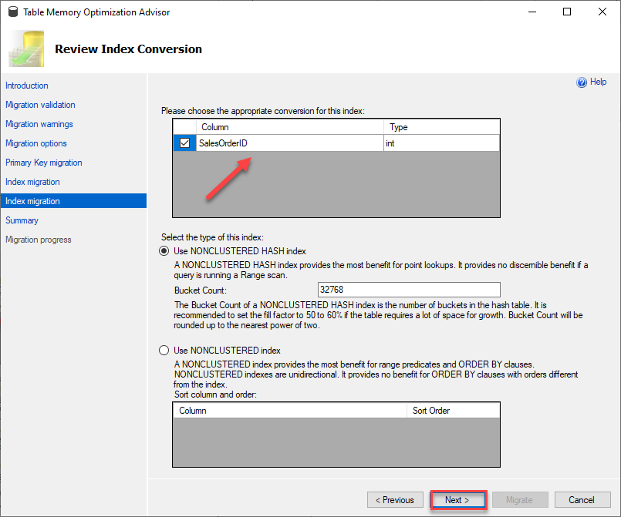The image size is (621, 517).
Task: Open the Help link
Action: pyautogui.click(x=598, y=82)
